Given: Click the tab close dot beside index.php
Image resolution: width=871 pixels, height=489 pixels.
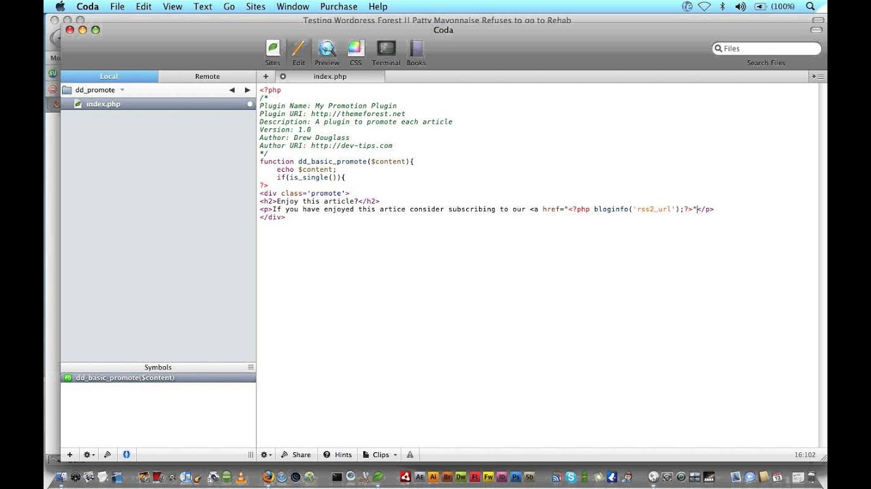Looking at the screenshot, I should (x=282, y=77).
